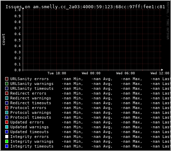Click the vertical count axis label
Image resolution: width=171 pixels, height=151 pixels.
[x=3, y=40]
